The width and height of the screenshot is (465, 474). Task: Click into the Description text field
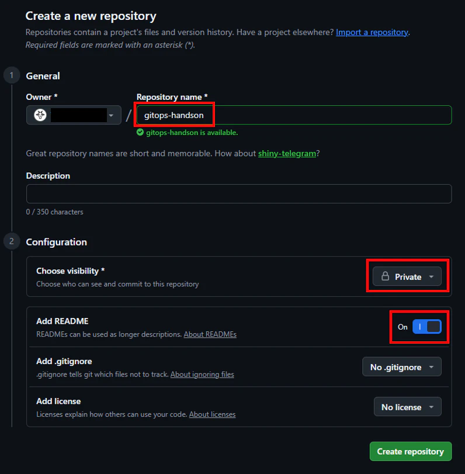239,194
